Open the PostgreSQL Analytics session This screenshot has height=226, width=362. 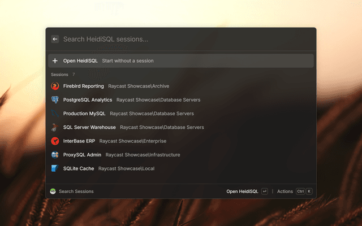click(x=181, y=100)
